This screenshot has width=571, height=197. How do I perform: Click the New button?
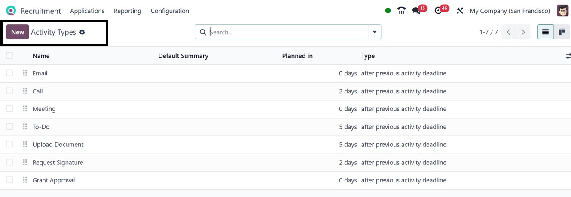click(18, 32)
